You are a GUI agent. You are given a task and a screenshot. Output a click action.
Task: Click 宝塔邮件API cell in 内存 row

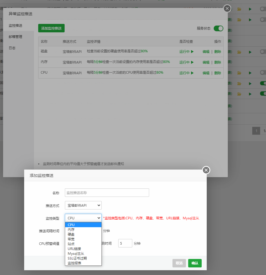(x=72, y=62)
